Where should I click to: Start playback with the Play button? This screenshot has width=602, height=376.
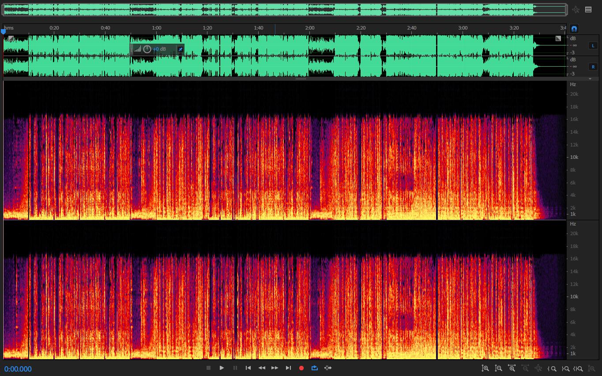pos(222,368)
